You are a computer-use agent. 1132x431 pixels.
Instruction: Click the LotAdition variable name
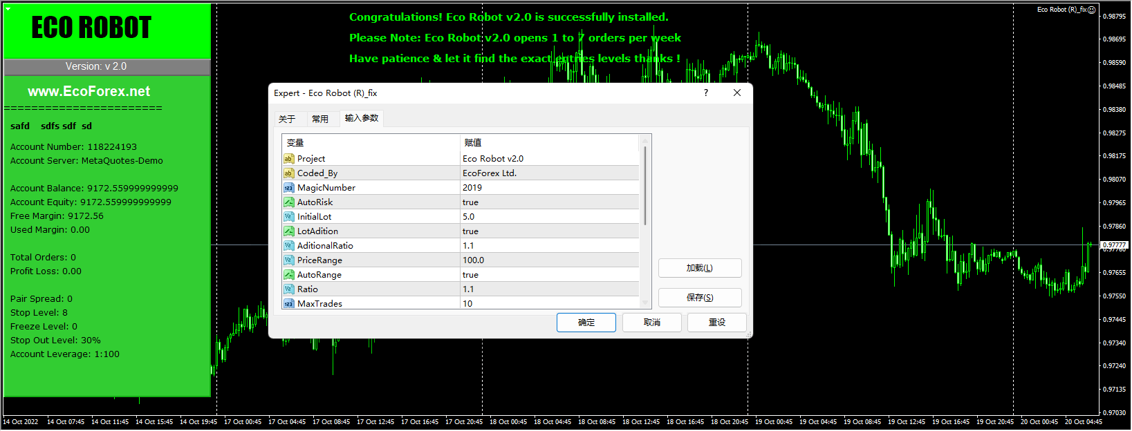[x=318, y=231]
